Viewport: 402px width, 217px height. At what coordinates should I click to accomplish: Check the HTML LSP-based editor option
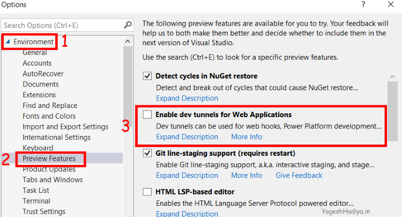147,192
